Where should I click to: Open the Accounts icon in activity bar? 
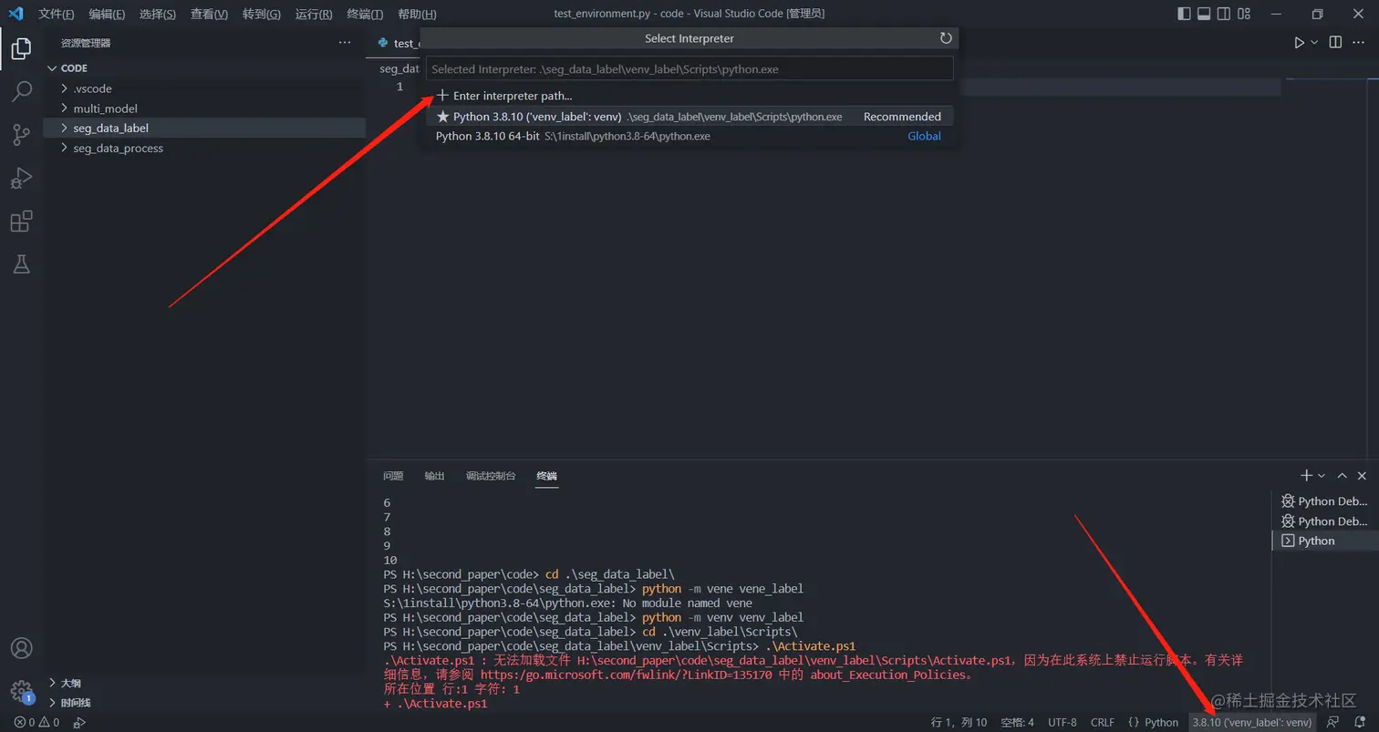tap(21, 648)
